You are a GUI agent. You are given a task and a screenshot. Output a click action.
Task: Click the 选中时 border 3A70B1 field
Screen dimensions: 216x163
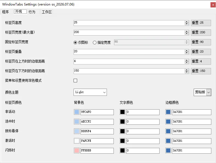coord(191,122)
